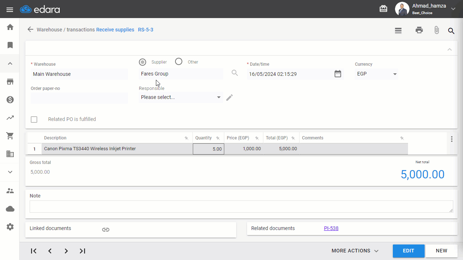The height and width of the screenshot is (260, 463).
Task: Select the Supplier radio button
Action: [x=143, y=62]
